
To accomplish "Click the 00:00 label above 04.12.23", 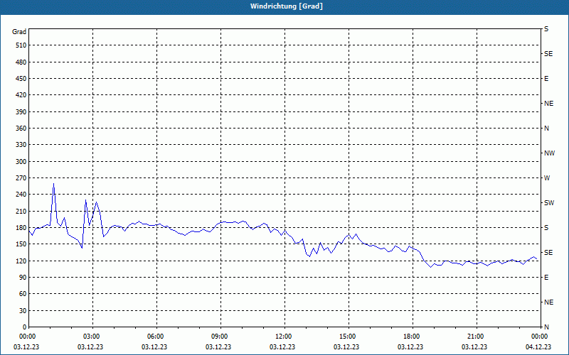I will pyautogui.click(x=540, y=337).
